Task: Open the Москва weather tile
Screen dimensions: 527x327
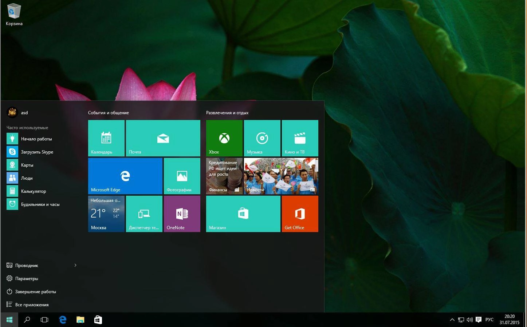Action: click(x=106, y=214)
